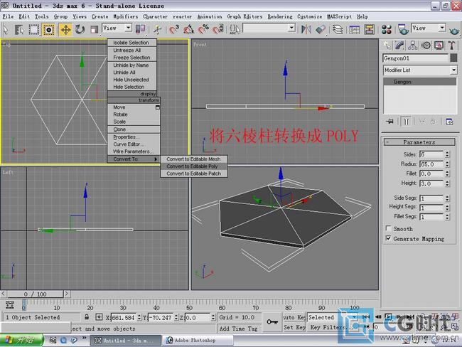The image size is (462, 347).
Task: Click Clone in the quad menu
Action: (x=134, y=129)
